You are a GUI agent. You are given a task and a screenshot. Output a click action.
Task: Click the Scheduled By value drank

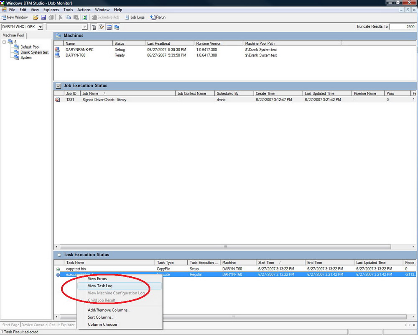click(221, 100)
